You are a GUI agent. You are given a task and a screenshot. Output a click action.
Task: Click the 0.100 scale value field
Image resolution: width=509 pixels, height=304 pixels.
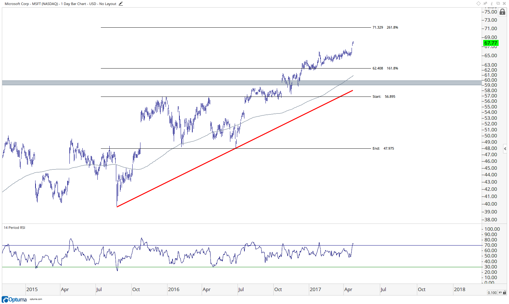[492, 293]
